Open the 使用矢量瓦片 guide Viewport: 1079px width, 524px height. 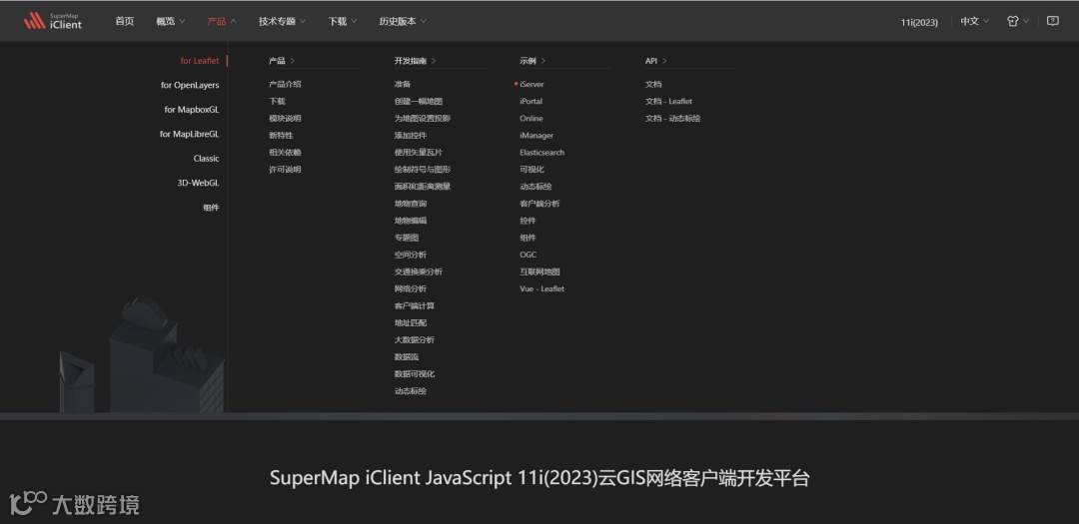[419, 153]
